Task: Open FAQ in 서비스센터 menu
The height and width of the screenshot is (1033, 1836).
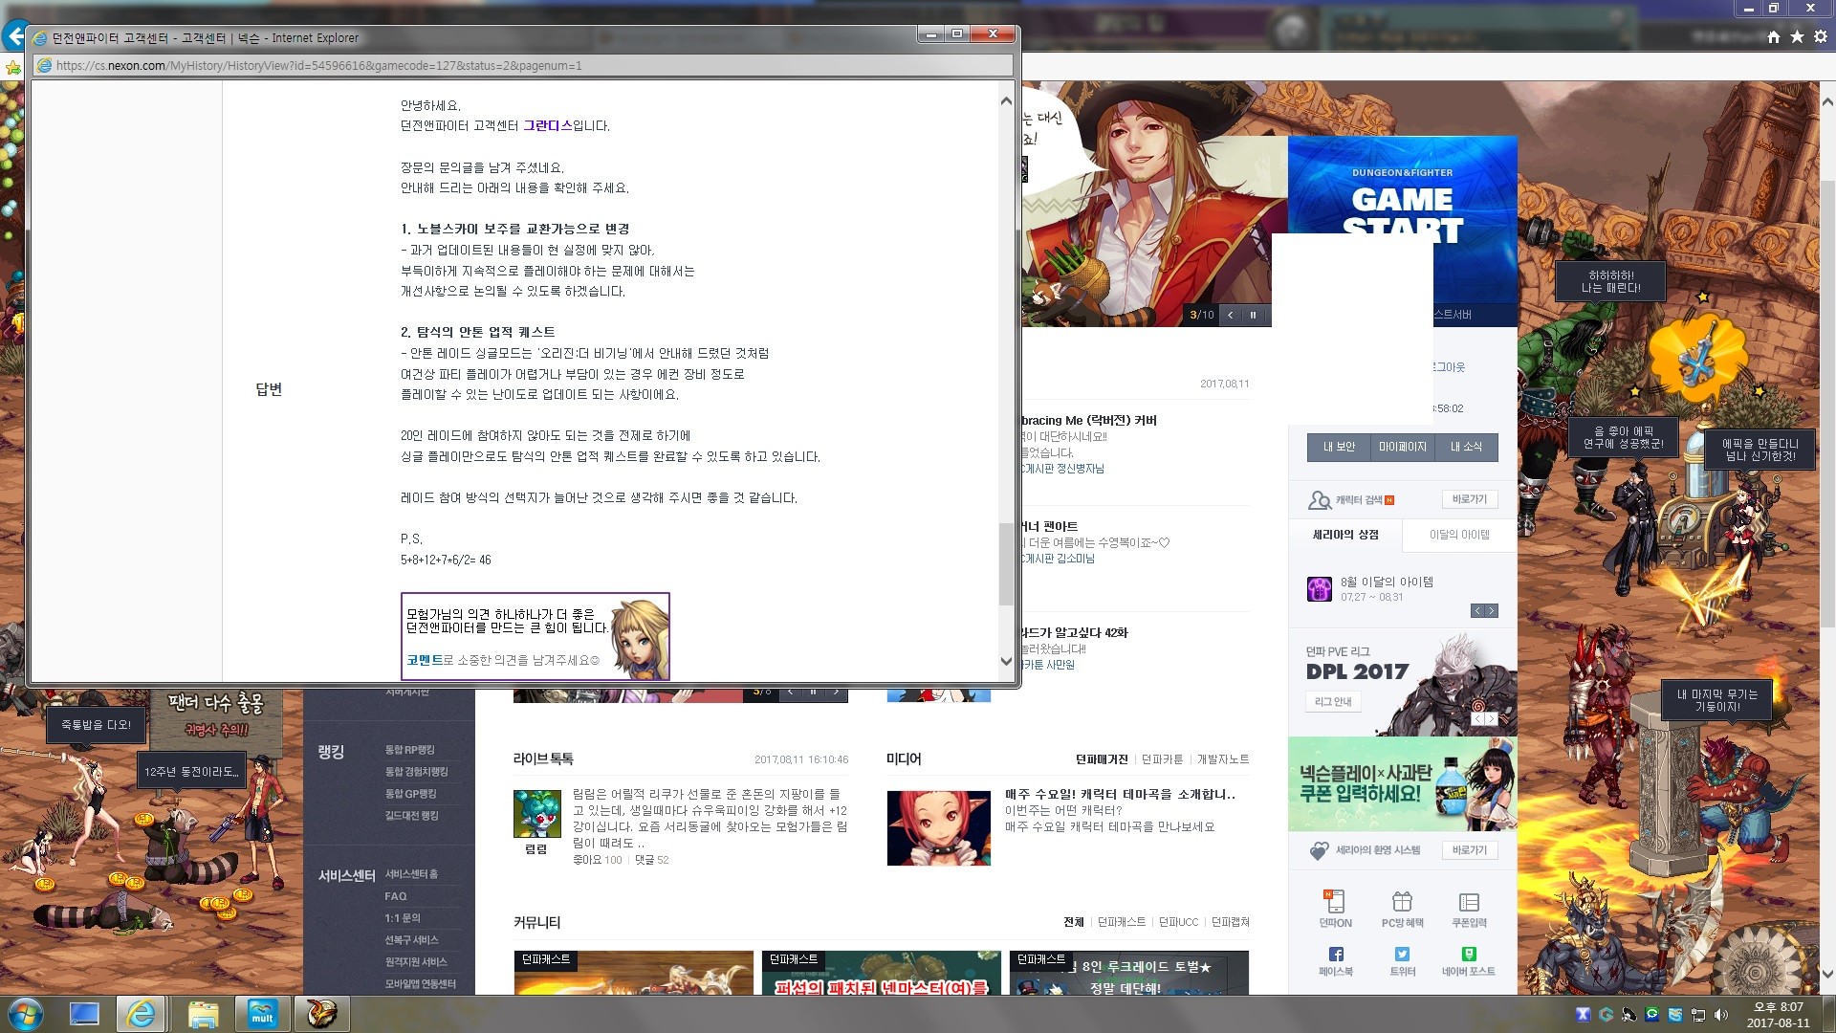Action: (x=396, y=896)
